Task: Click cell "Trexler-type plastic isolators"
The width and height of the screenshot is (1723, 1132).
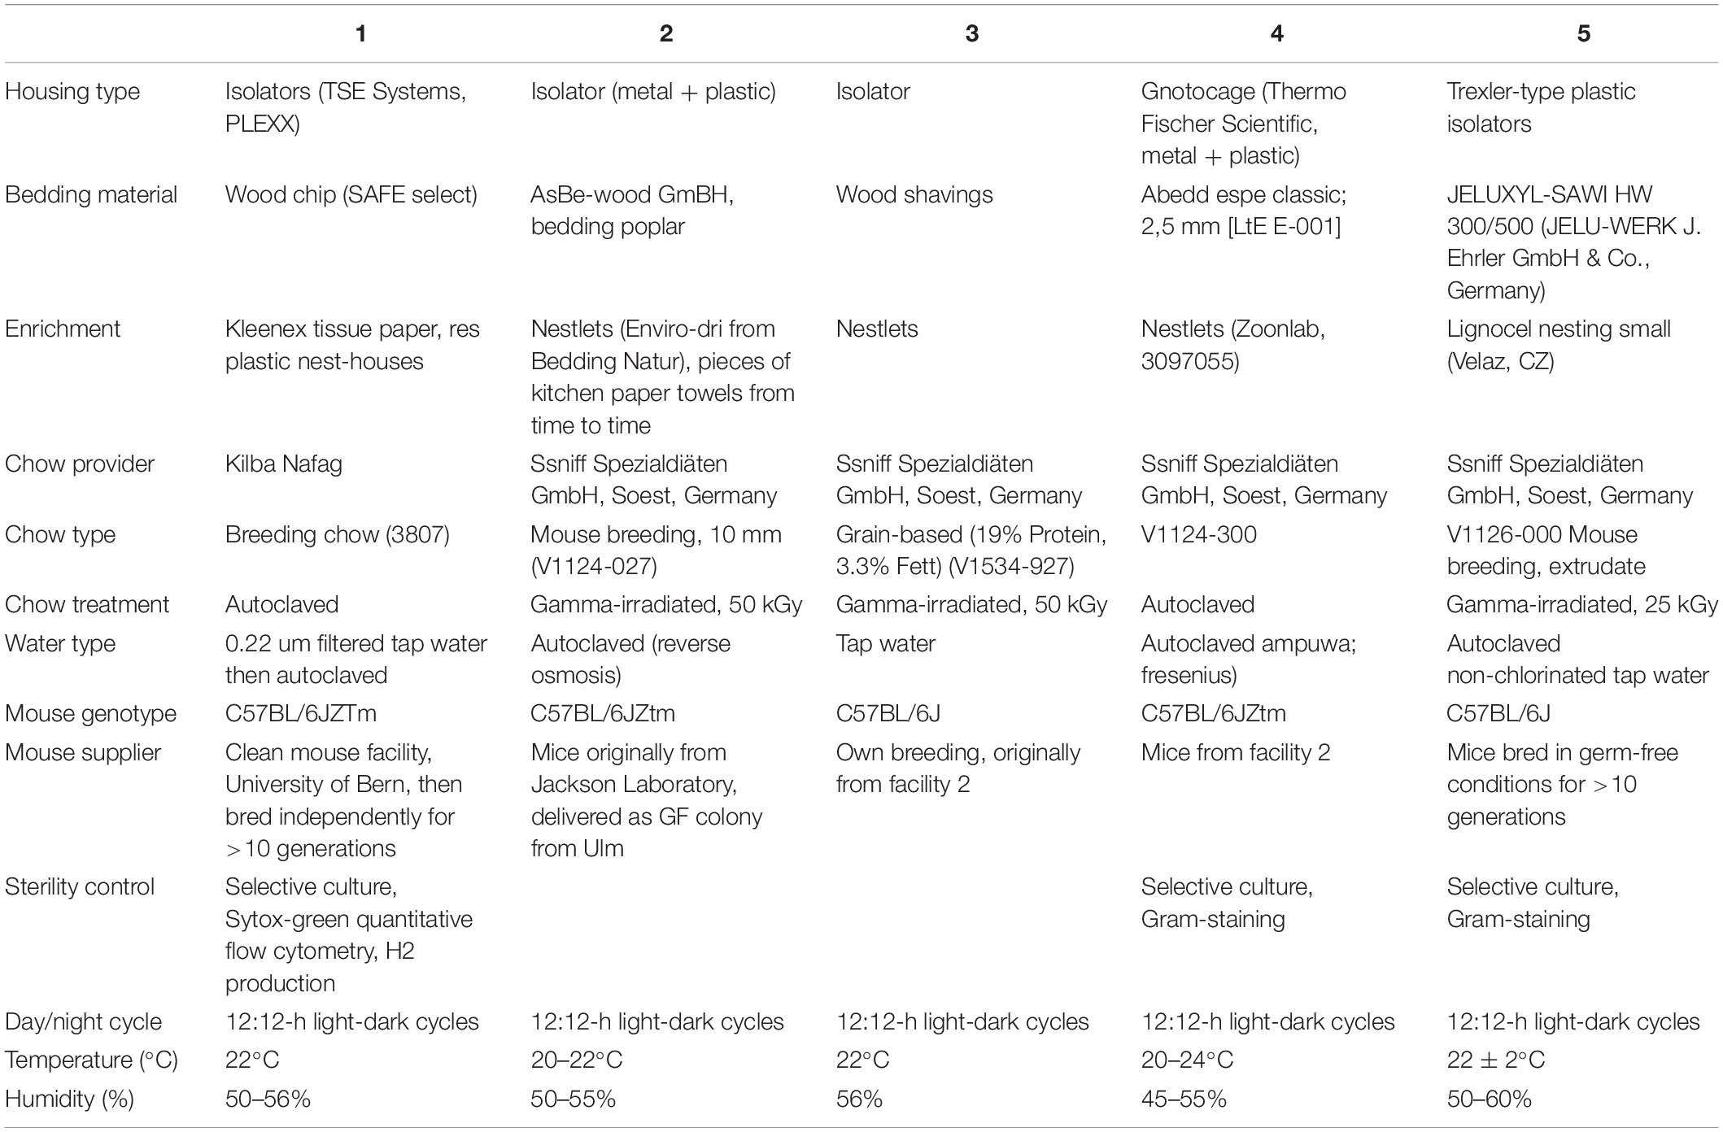Action: 1541,108
